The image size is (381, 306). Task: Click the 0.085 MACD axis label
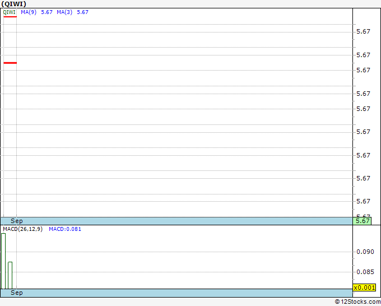(365, 272)
